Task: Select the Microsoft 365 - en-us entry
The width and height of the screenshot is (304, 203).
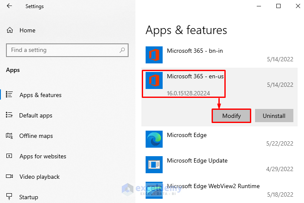Action: click(x=195, y=77)
